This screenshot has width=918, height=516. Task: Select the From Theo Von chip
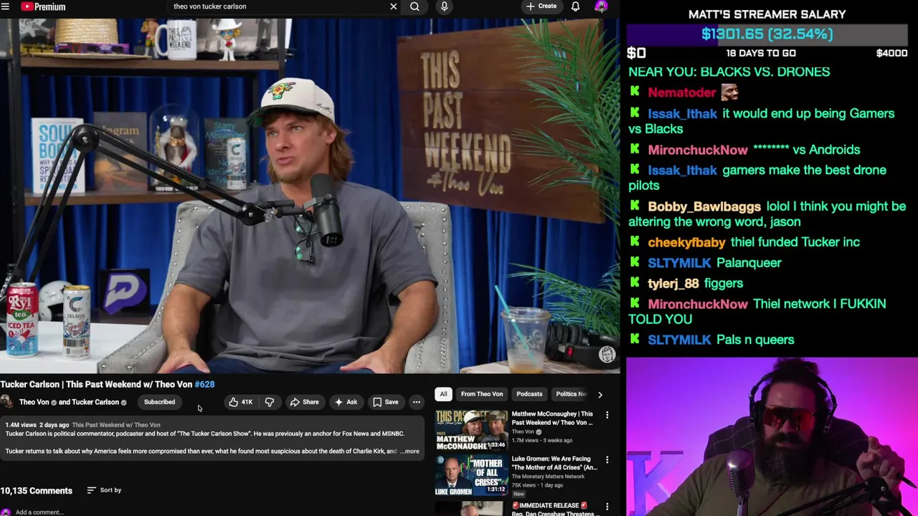482,394
